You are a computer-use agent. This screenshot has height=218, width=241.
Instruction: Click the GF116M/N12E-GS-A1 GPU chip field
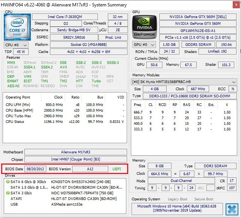pos(198,30)
